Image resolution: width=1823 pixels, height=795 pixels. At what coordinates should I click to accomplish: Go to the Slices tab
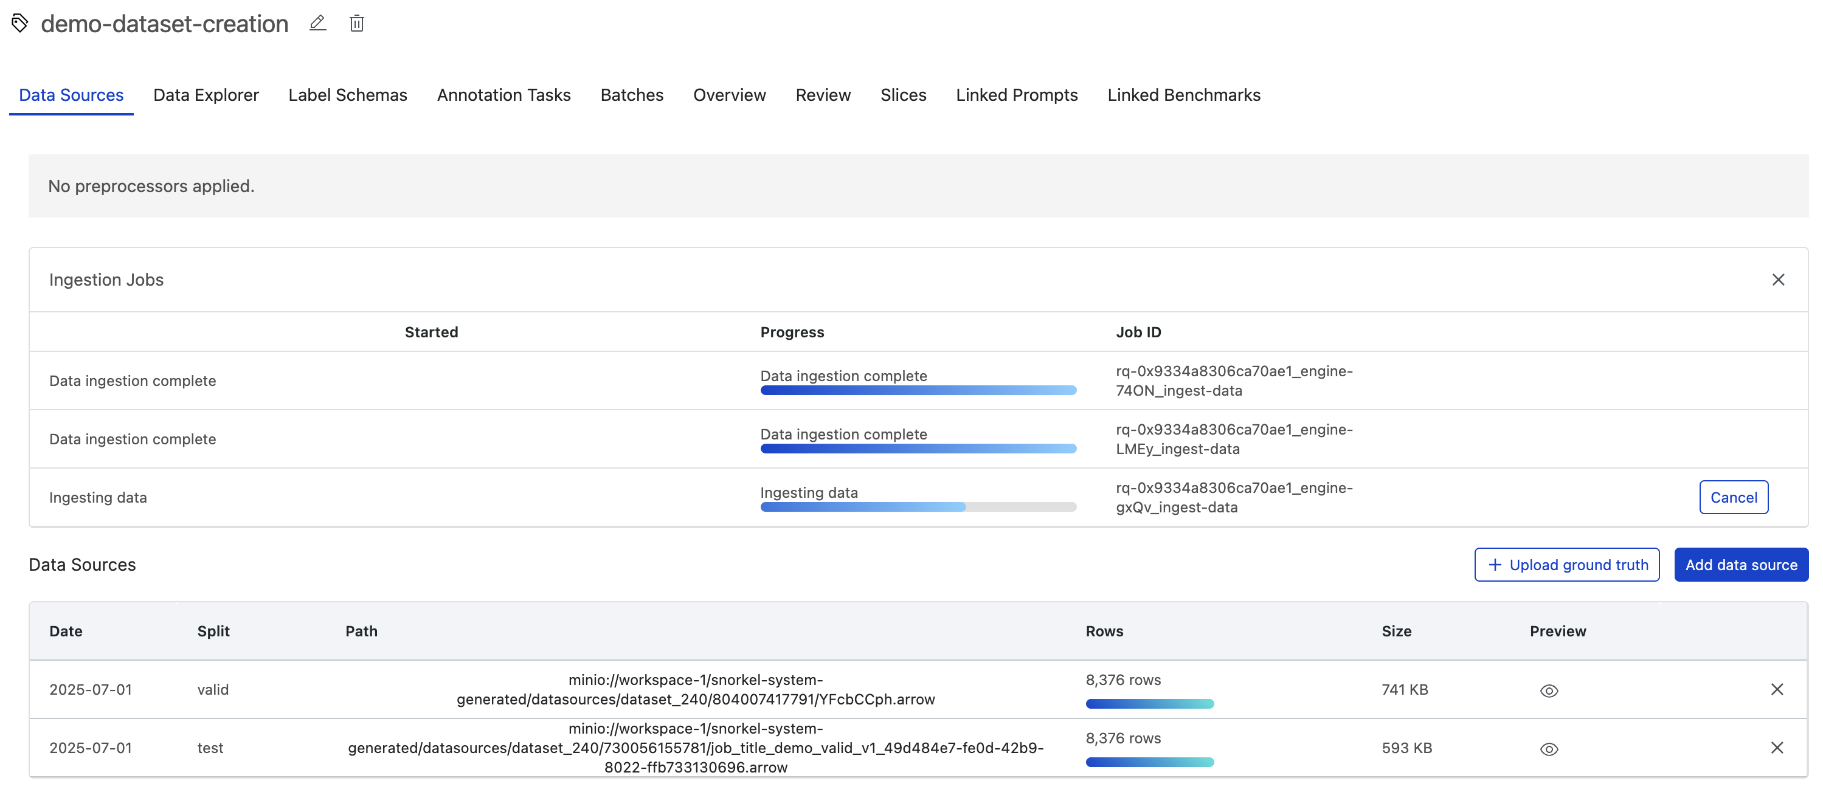pos(903,95)
